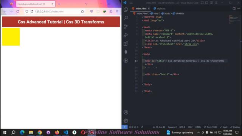Click the VS Code hamburger menu

[131, 3]
